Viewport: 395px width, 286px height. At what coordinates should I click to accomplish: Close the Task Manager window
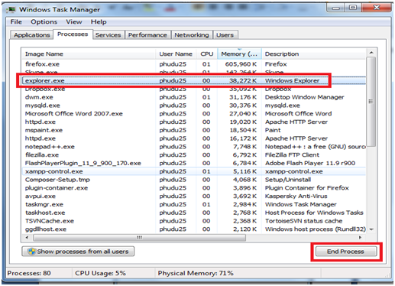pyautogui.click(x=376, y=8)
